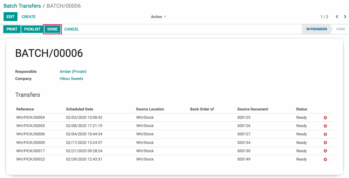This screenshot has height=178, width=349.
Task: Click scheduled date 02/17/2020 15:24:57
Action: coord(84,143)
